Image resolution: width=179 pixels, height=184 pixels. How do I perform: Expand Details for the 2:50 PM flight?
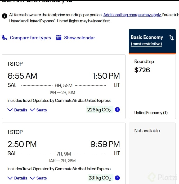17,178
